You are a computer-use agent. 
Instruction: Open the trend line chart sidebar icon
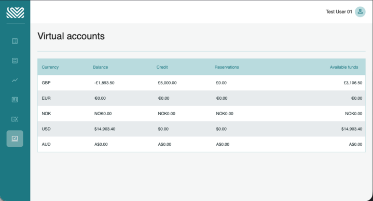tap(15, 80)
